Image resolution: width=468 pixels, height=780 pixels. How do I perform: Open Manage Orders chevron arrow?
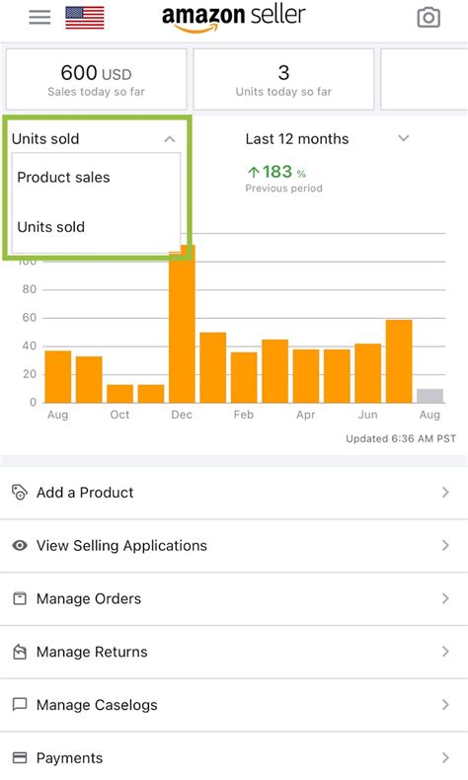[445, 598]
